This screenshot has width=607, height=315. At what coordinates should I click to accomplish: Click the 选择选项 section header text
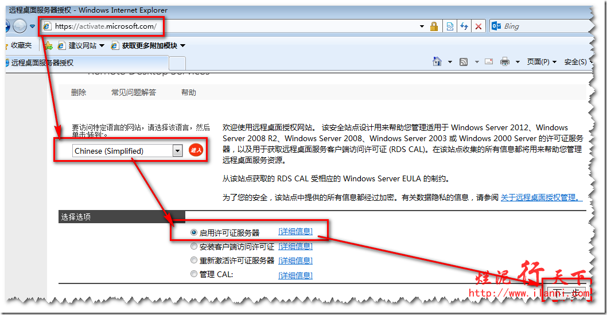[x=76, y=217]
